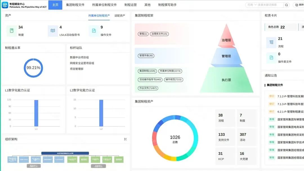This screenshot has height=171, width=304.
Task: Click the 作业文件(71467) tag
Action: point(148,88)
